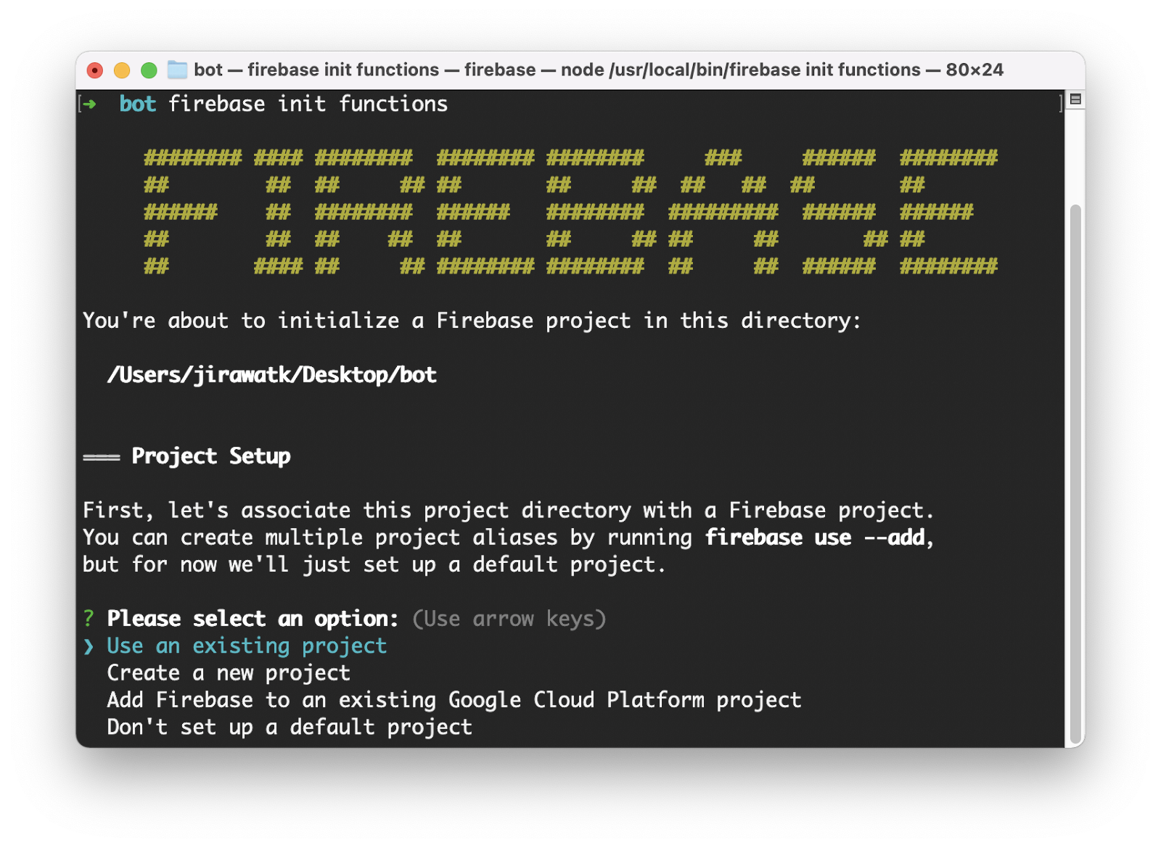Click the green prompt arrow icon
The height and width of the screenshot is (848, 1161).
coord(90,104)
